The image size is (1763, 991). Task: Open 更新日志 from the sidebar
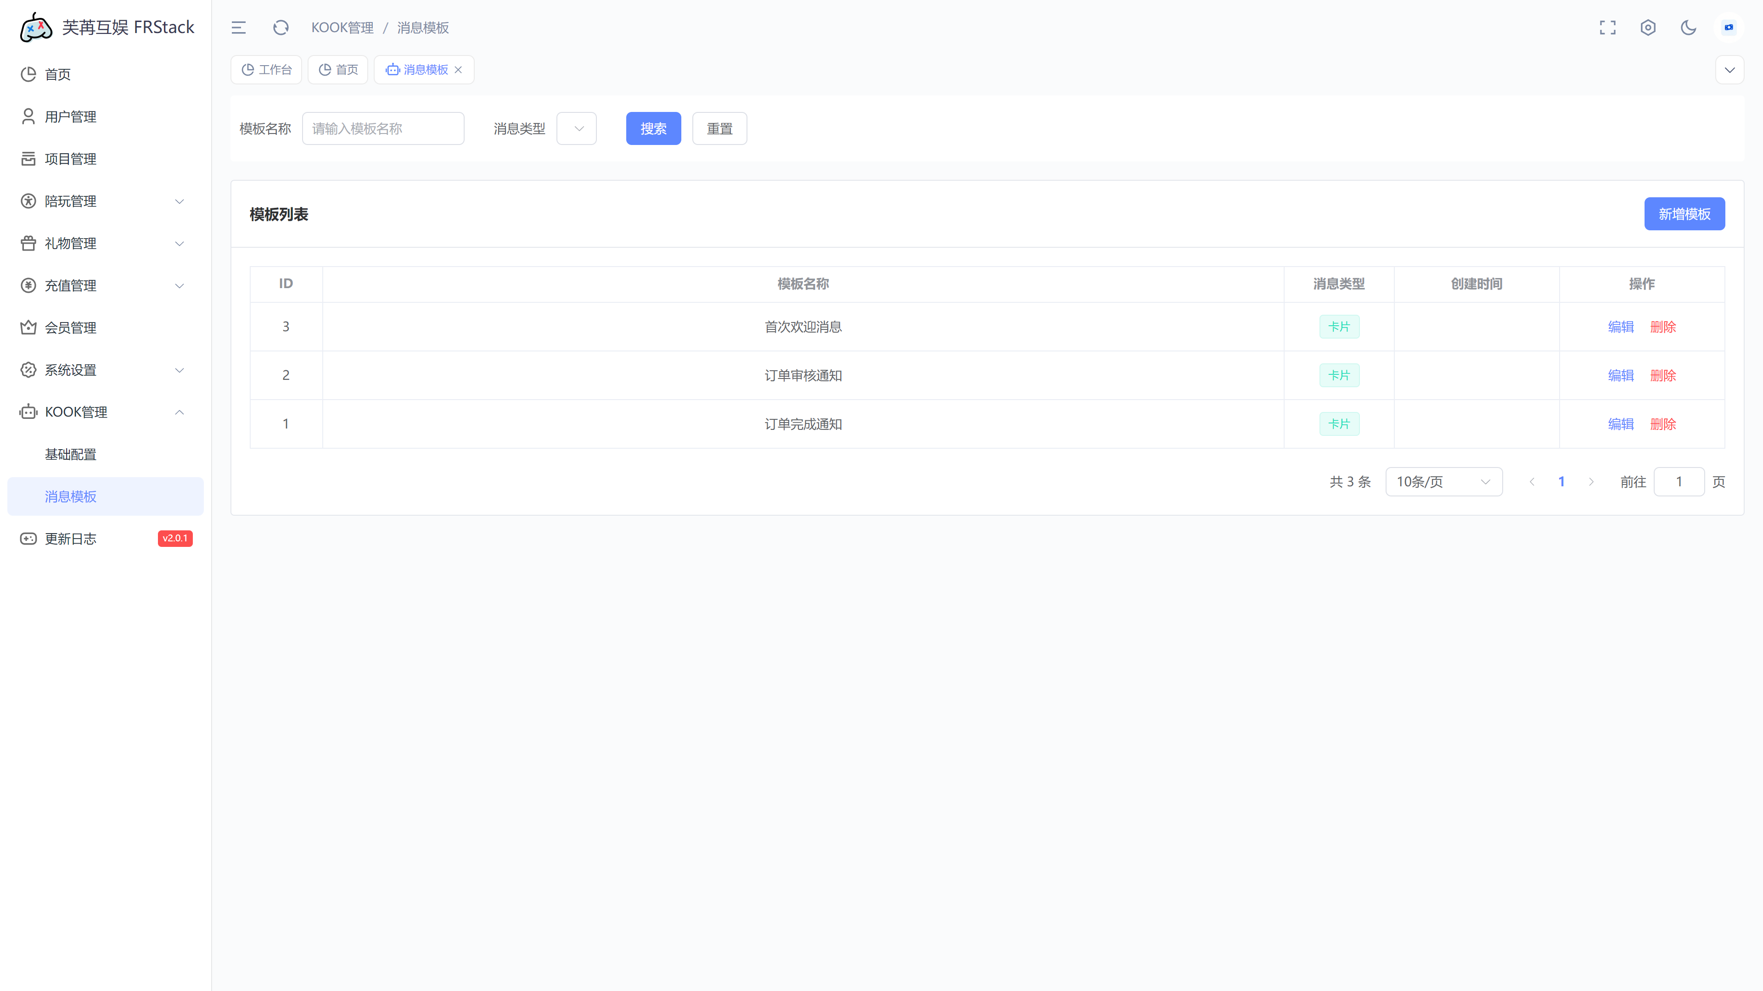point(71,539)
